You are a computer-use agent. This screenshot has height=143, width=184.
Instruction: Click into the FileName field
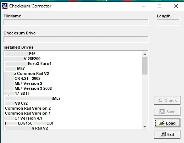76,22
